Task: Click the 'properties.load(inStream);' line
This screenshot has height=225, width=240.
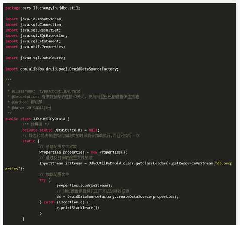Action: [x=84, y=186]
